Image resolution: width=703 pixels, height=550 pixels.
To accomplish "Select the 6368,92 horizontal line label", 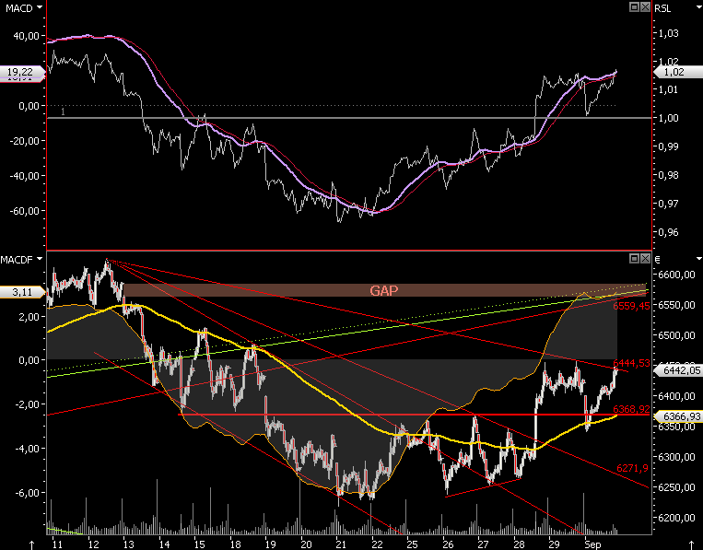I will click(631, 409).
